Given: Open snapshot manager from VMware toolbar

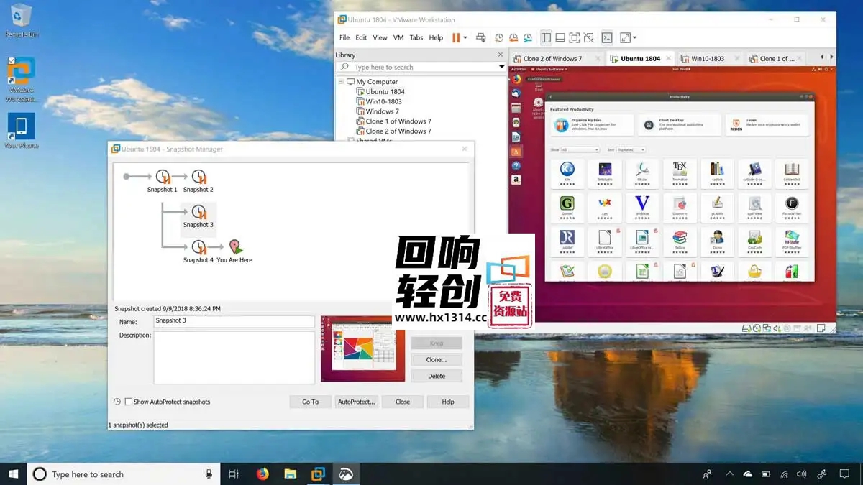Looking at the screenshot, I should pyautogui.click(x=528, y=37).
